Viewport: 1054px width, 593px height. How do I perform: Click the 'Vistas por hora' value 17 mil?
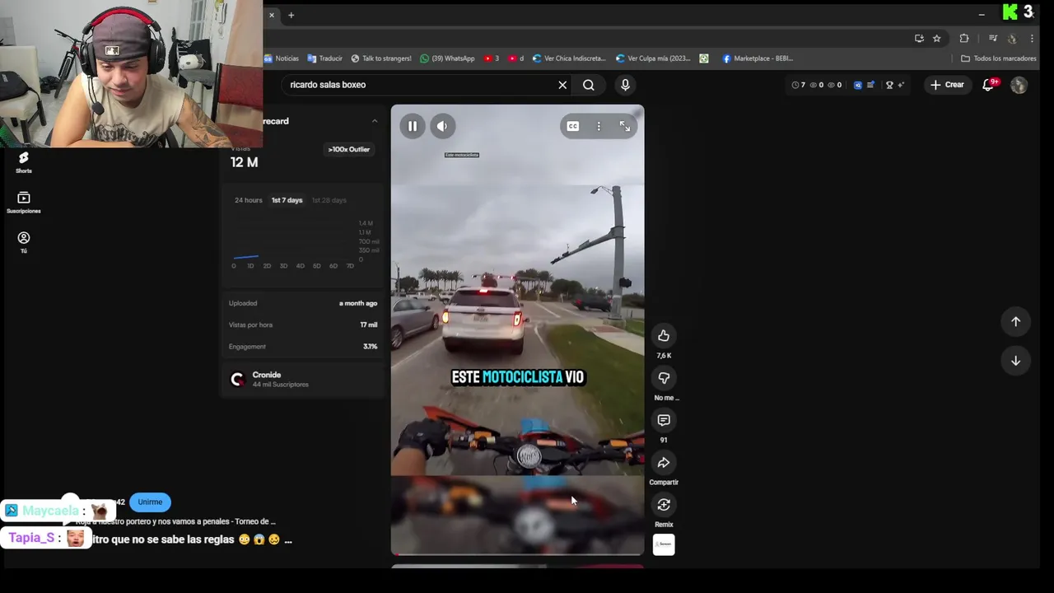368,325
